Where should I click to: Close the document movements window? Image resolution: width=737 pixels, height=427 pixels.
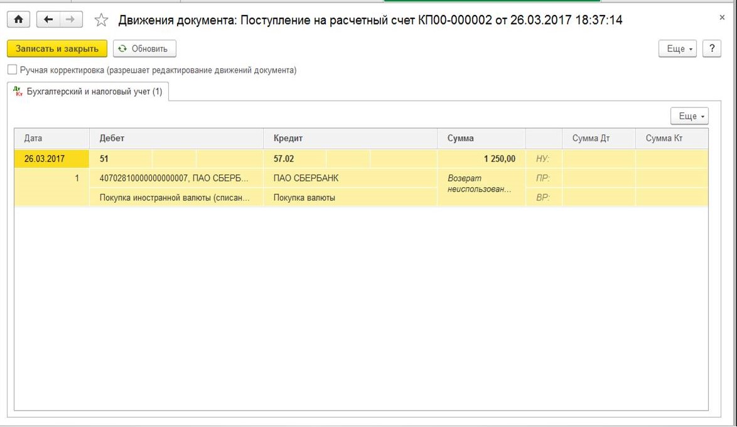pos(722,18)
